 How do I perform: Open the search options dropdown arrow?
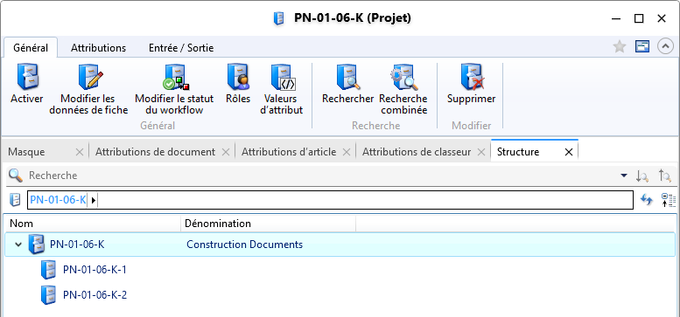tap(624, 176)
